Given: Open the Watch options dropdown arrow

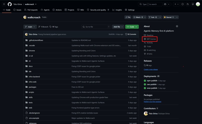Looking at the screenshot, I should (x=145, y=17).
